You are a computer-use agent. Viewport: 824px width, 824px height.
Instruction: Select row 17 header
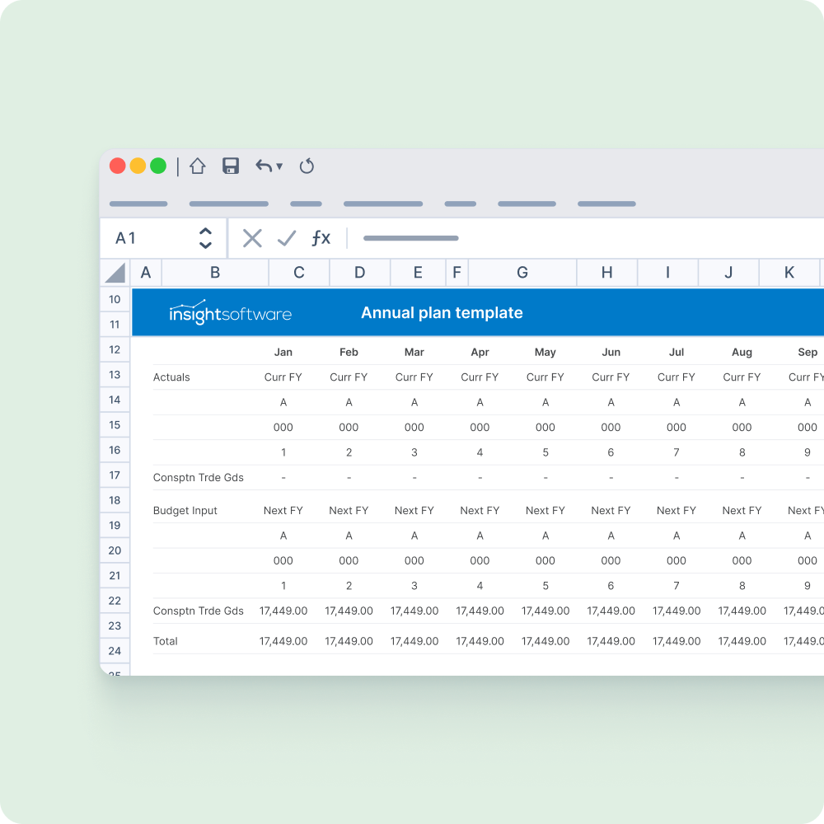coord(115,475)
